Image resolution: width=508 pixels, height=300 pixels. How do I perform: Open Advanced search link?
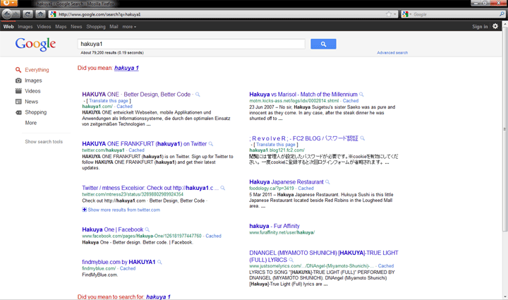click(392, 52)
